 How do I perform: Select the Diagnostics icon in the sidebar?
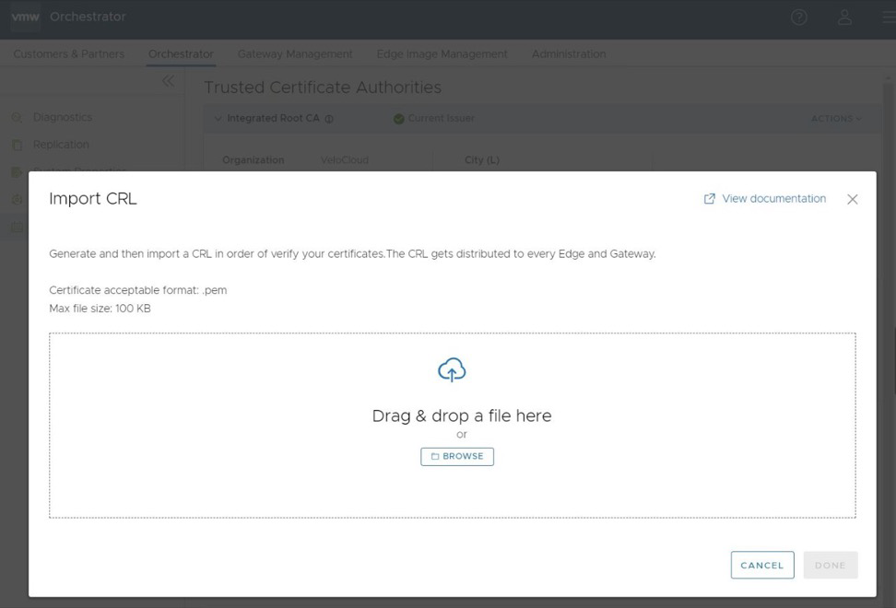(x=17, y=117)
